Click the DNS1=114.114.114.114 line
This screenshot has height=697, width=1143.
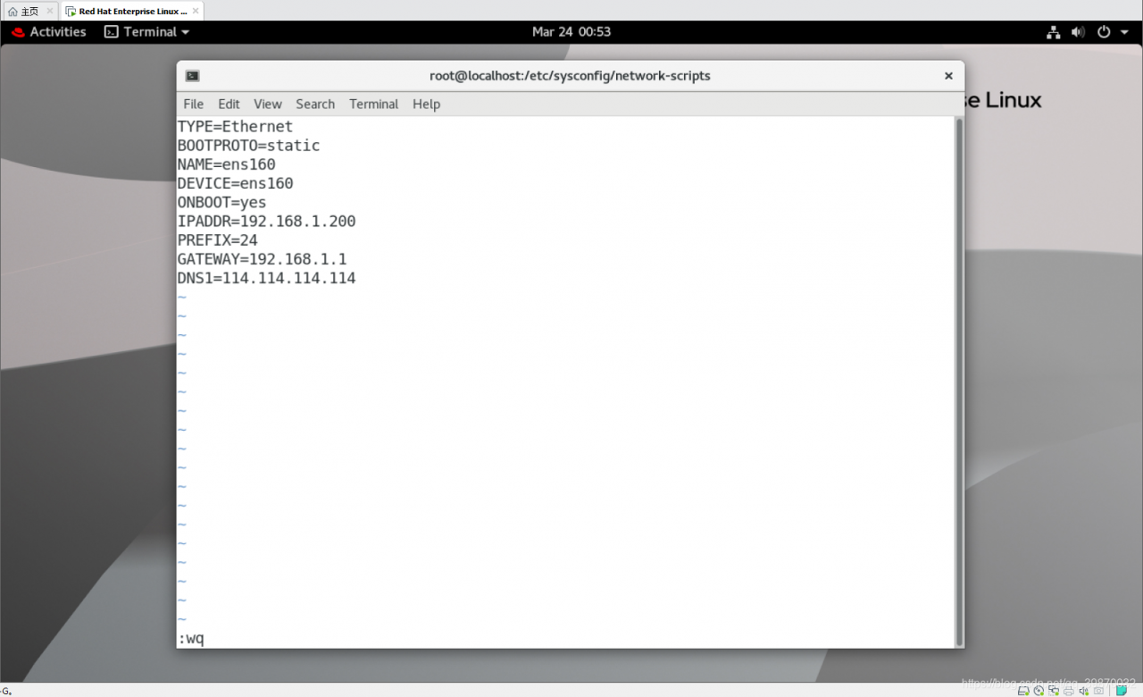point(267,279)
